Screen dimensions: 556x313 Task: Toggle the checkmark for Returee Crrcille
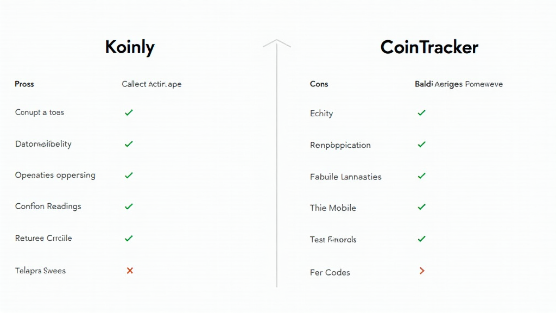click(129, 238)
